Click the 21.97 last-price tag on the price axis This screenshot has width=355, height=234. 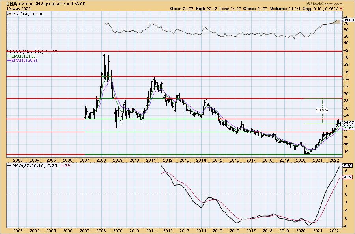pyautogui.click(x=348, y=123)
